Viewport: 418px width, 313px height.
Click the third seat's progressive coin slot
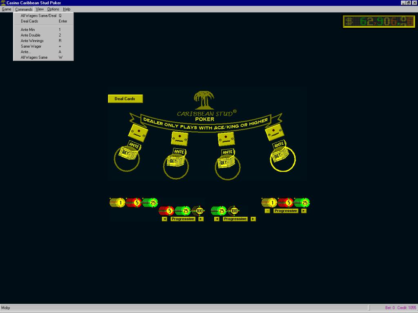point(226,139)
